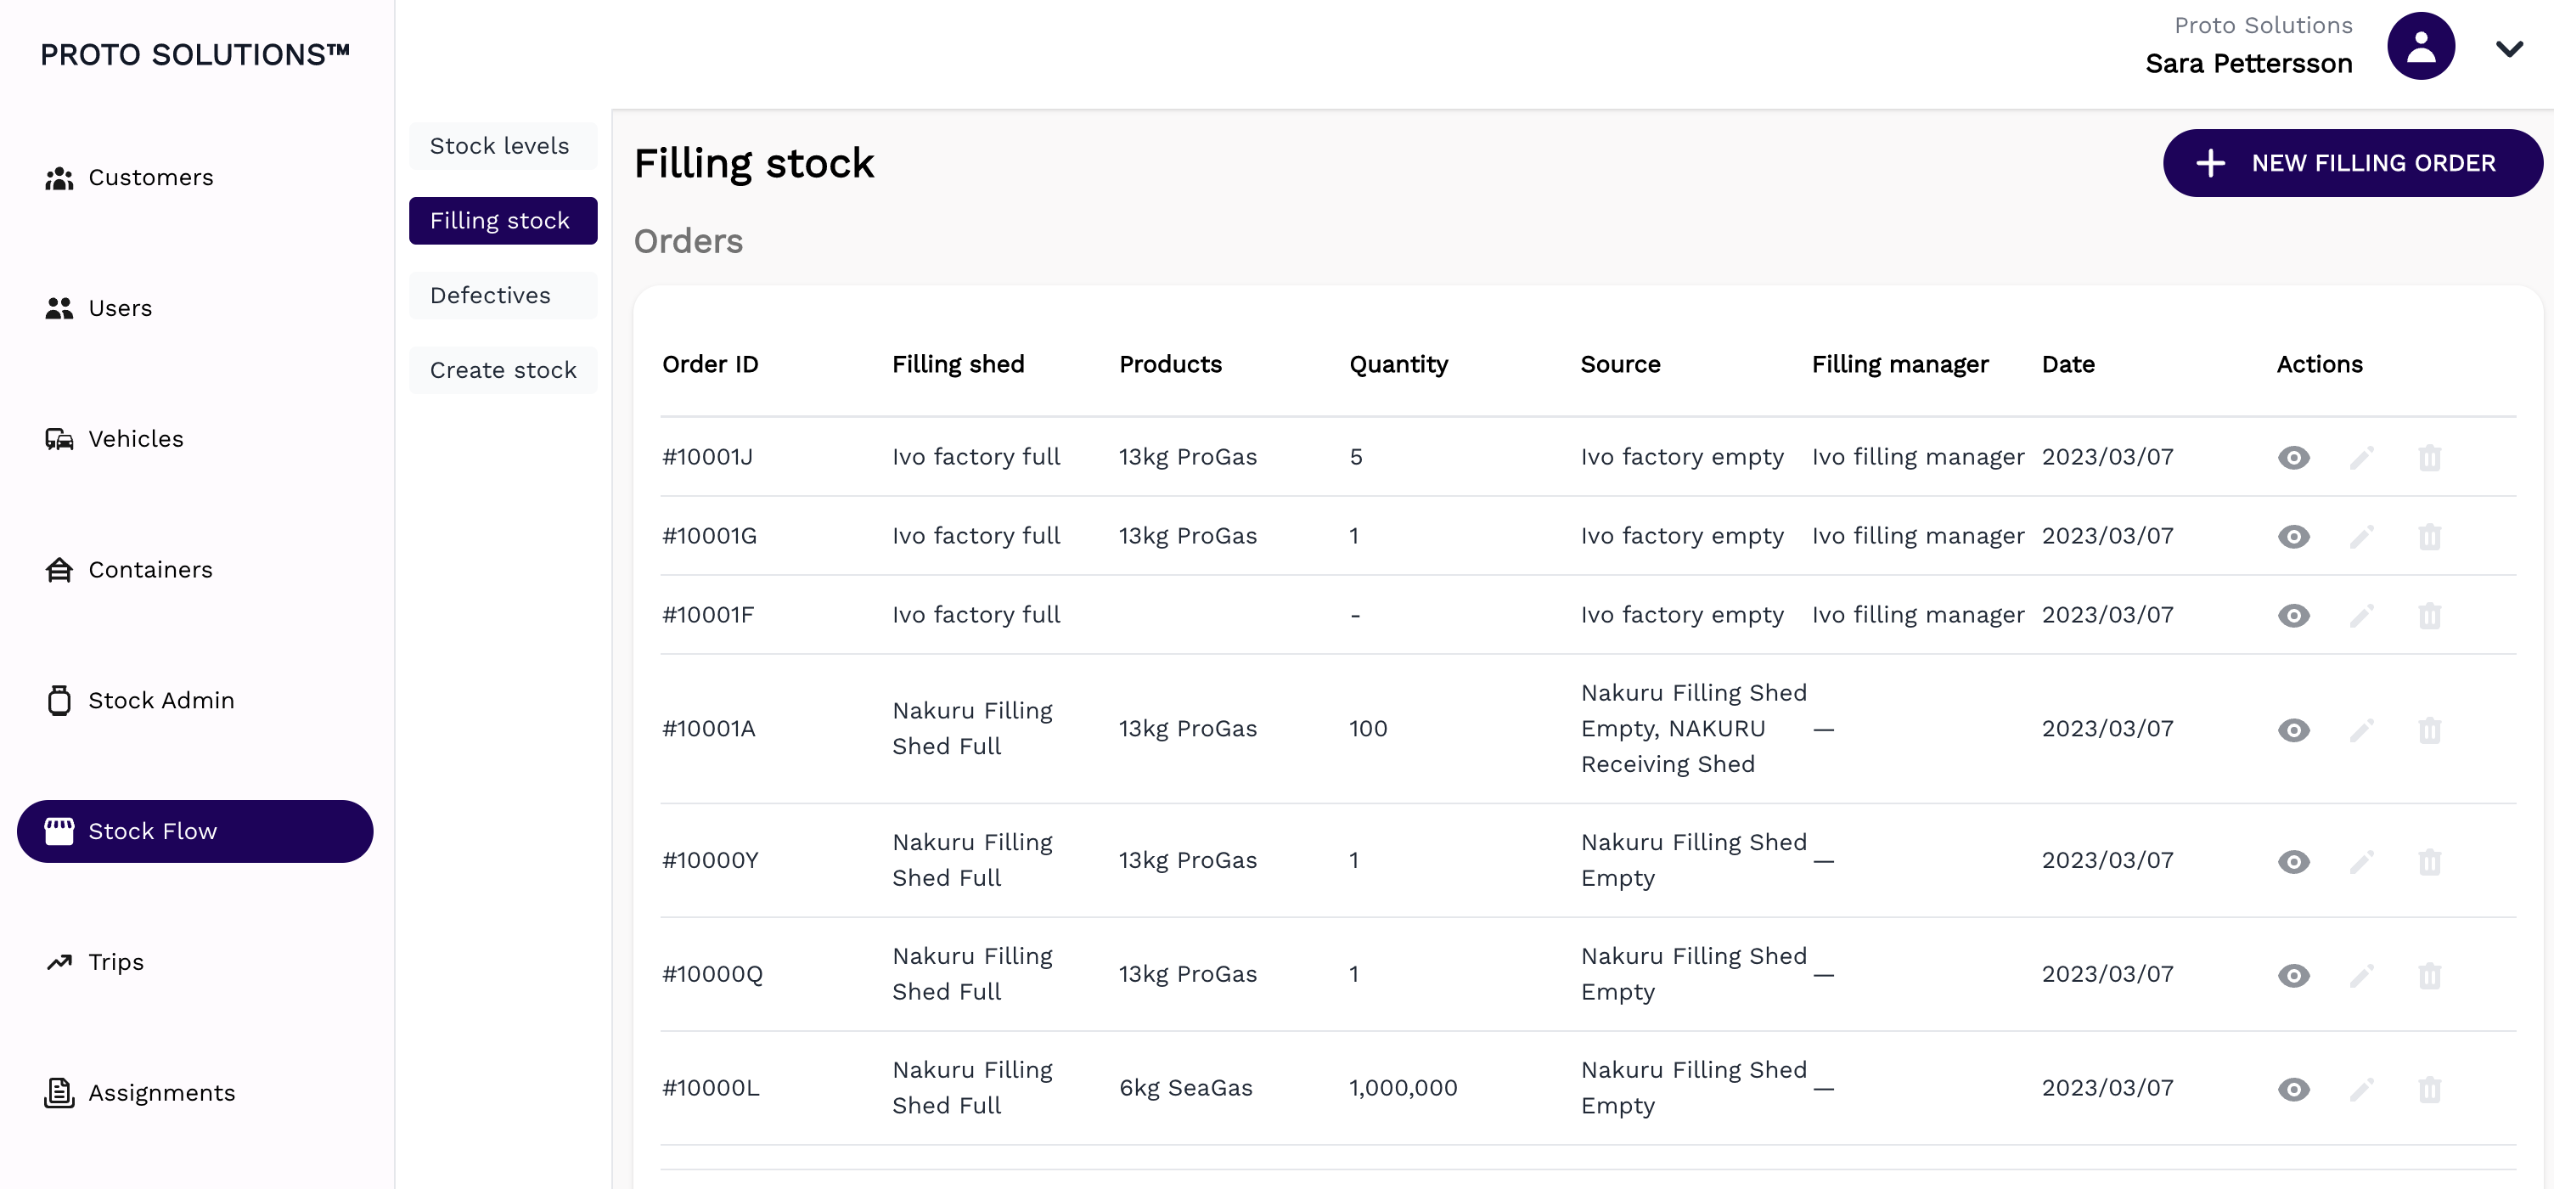This screenshot has height=1189, width=2554.
Task: View order #10000Q details eye icon
Action: (2293, 976)
